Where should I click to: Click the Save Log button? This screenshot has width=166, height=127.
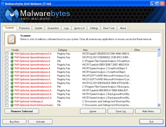click(121, 111)
